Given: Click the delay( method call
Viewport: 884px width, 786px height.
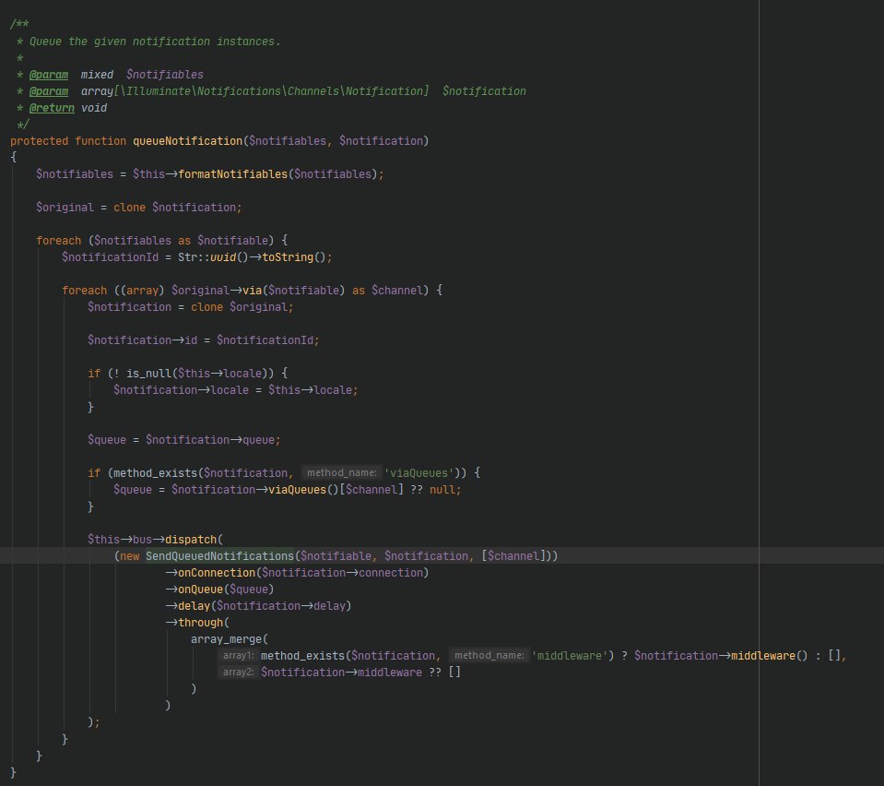Looking at the screenshot, I should tap(194, 606).
